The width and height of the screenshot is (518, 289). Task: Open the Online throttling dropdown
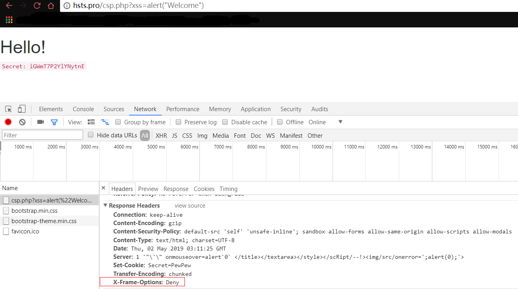click(340, 122)
